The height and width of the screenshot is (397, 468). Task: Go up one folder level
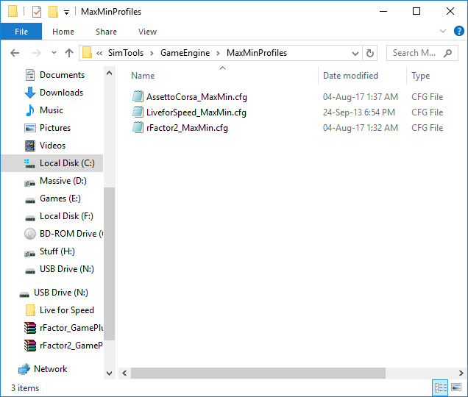click(69, 53)
